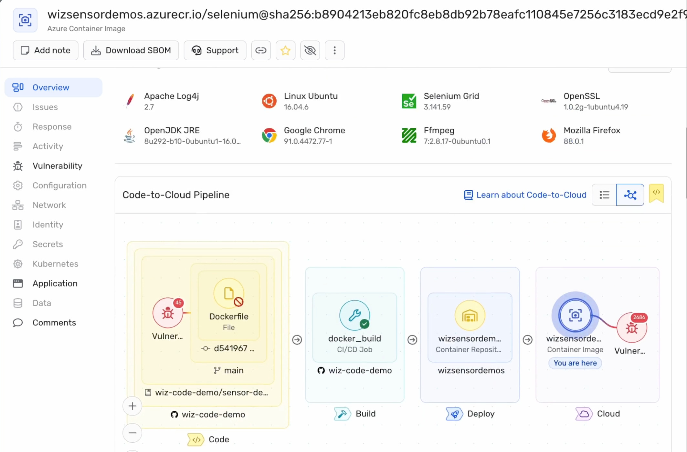Open the Activity tab
The image size is (687, 452).
48,146
